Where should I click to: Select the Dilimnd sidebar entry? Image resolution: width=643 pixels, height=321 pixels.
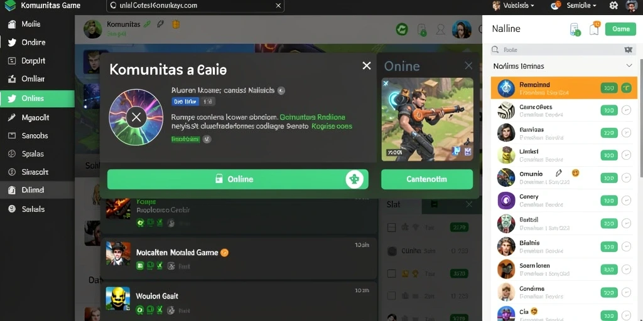point(37,191)
